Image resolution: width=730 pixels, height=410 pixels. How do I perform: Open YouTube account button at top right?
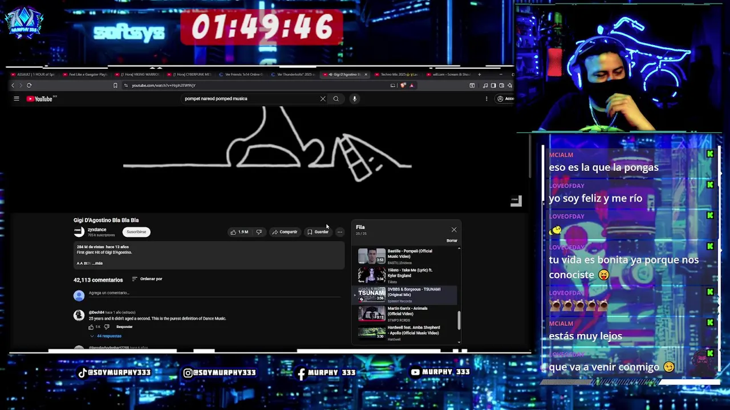point(505,99)
